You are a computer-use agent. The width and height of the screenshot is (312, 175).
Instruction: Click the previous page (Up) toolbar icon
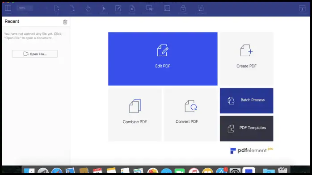coord(57,8)
